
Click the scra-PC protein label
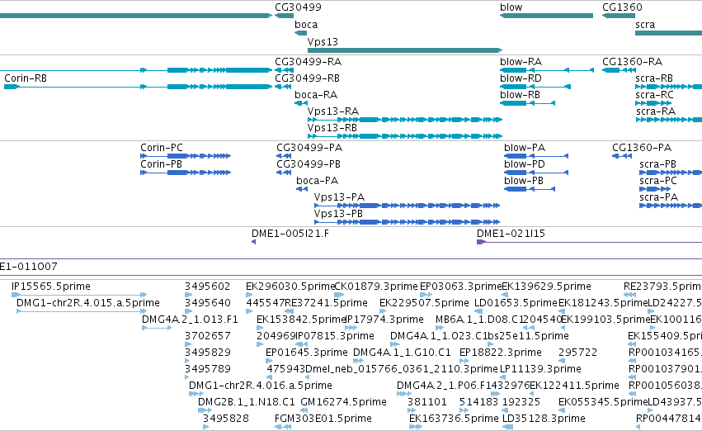pyautogui.click(x=658, y=181)
